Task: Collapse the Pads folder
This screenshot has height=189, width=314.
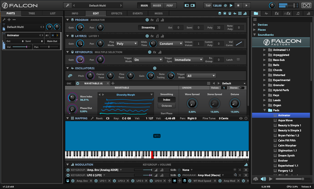Action: click(265, 110)
